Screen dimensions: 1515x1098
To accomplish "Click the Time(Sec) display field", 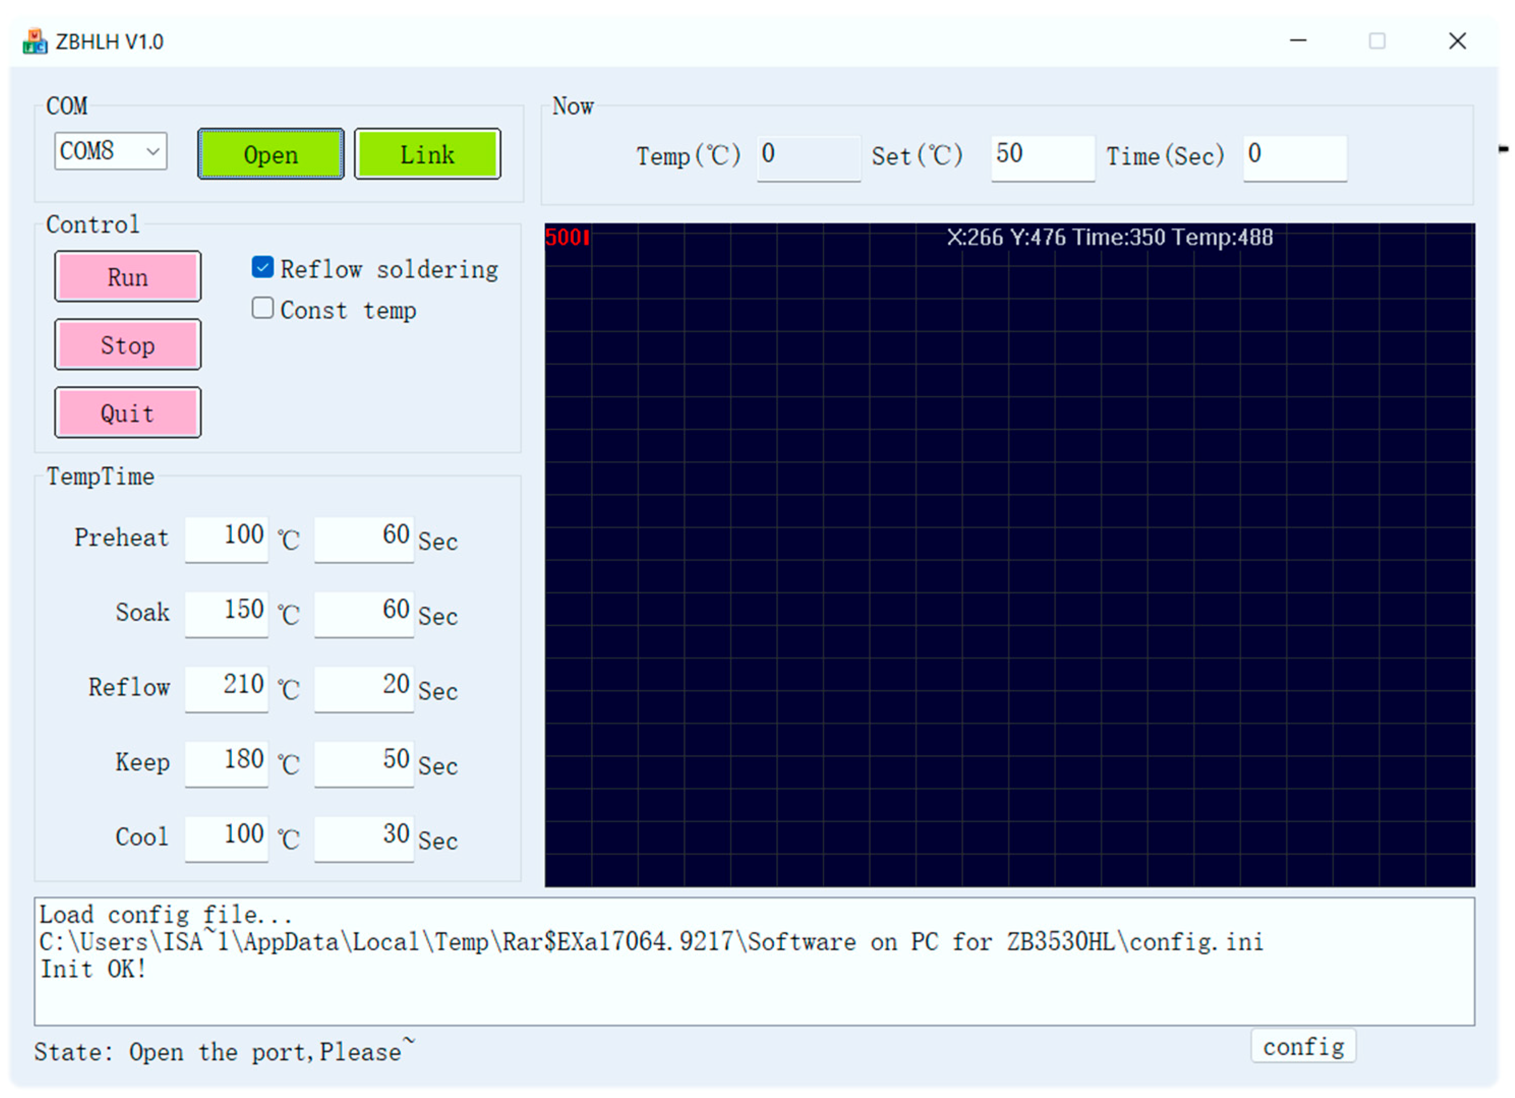I will [1295, 157].
